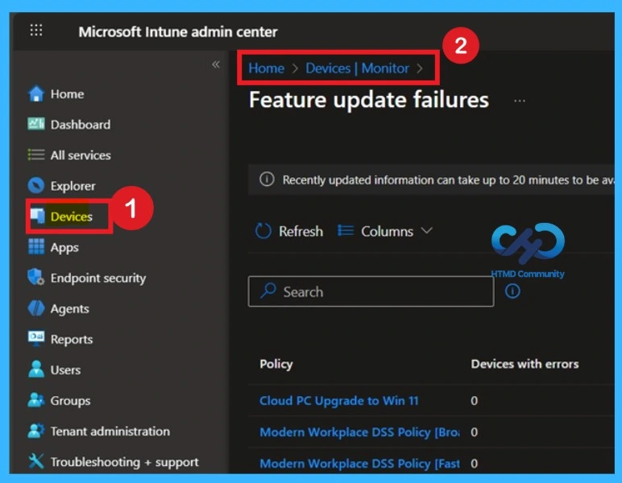Go to Home via breadcrumb link
Viewport: 622px width, 483px height.
coord(266,68)
